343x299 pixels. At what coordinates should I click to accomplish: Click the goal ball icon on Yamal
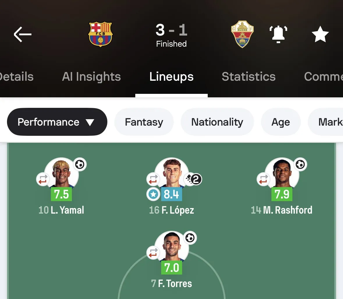(x=80, y=165)
